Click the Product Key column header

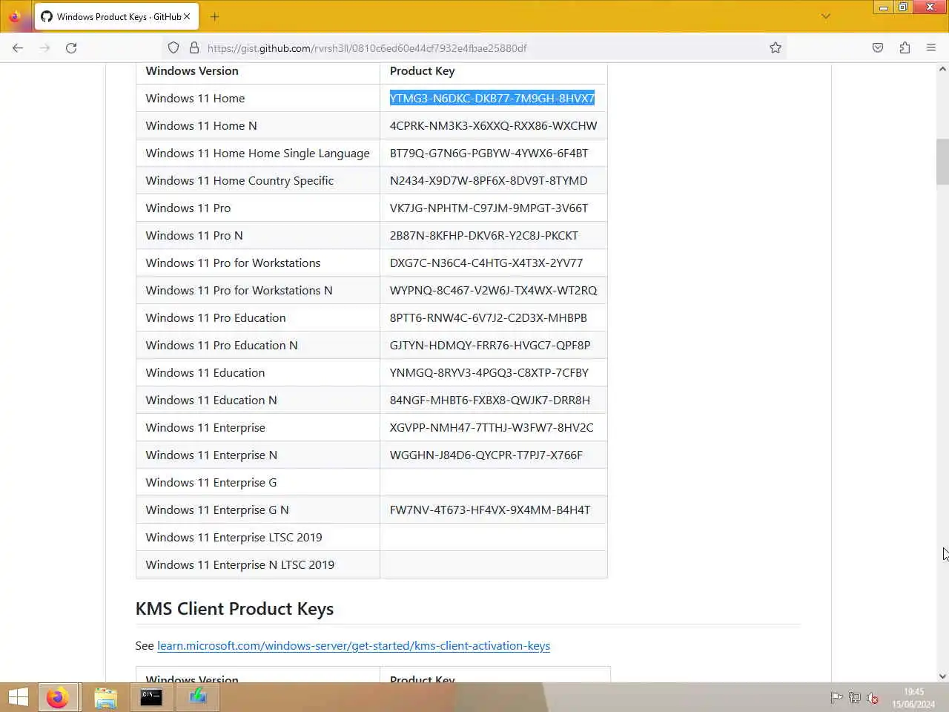pos(422,70)
